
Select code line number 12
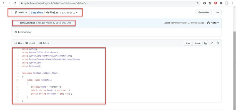point(17,87)
